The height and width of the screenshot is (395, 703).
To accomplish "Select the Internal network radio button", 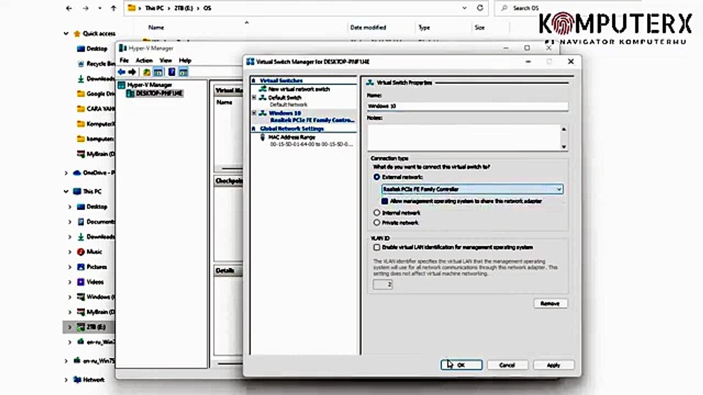I will [x=377, y=212].
